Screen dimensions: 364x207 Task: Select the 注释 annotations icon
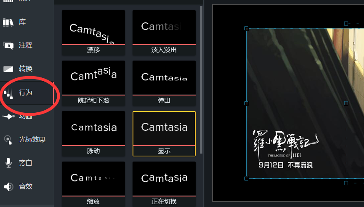coord(8,45)
